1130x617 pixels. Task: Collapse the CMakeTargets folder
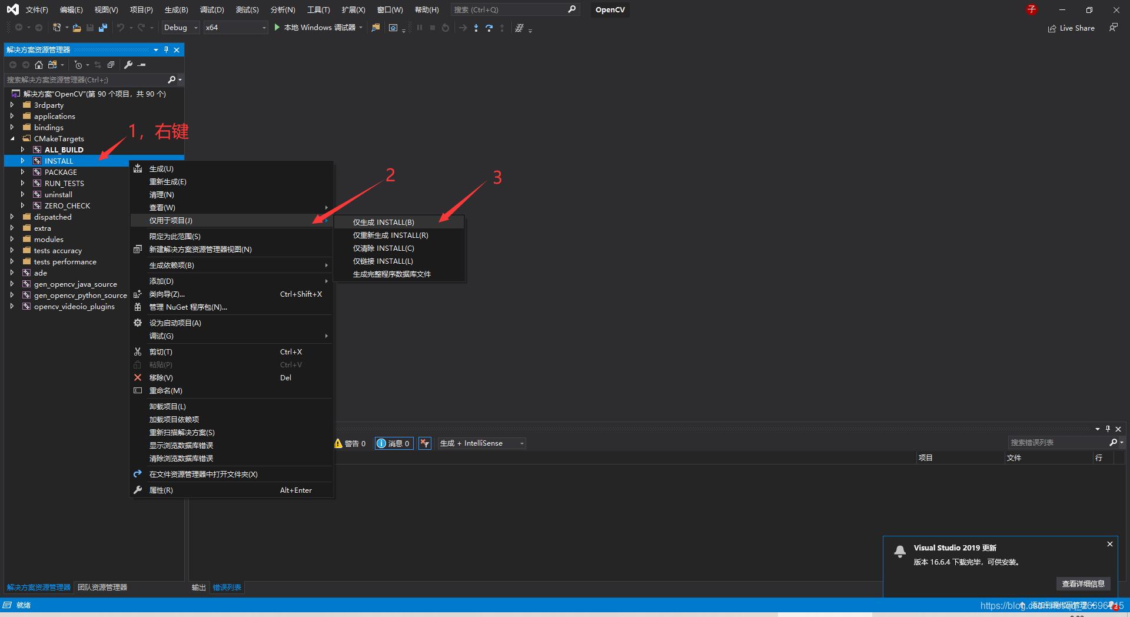tap(12, 138)
